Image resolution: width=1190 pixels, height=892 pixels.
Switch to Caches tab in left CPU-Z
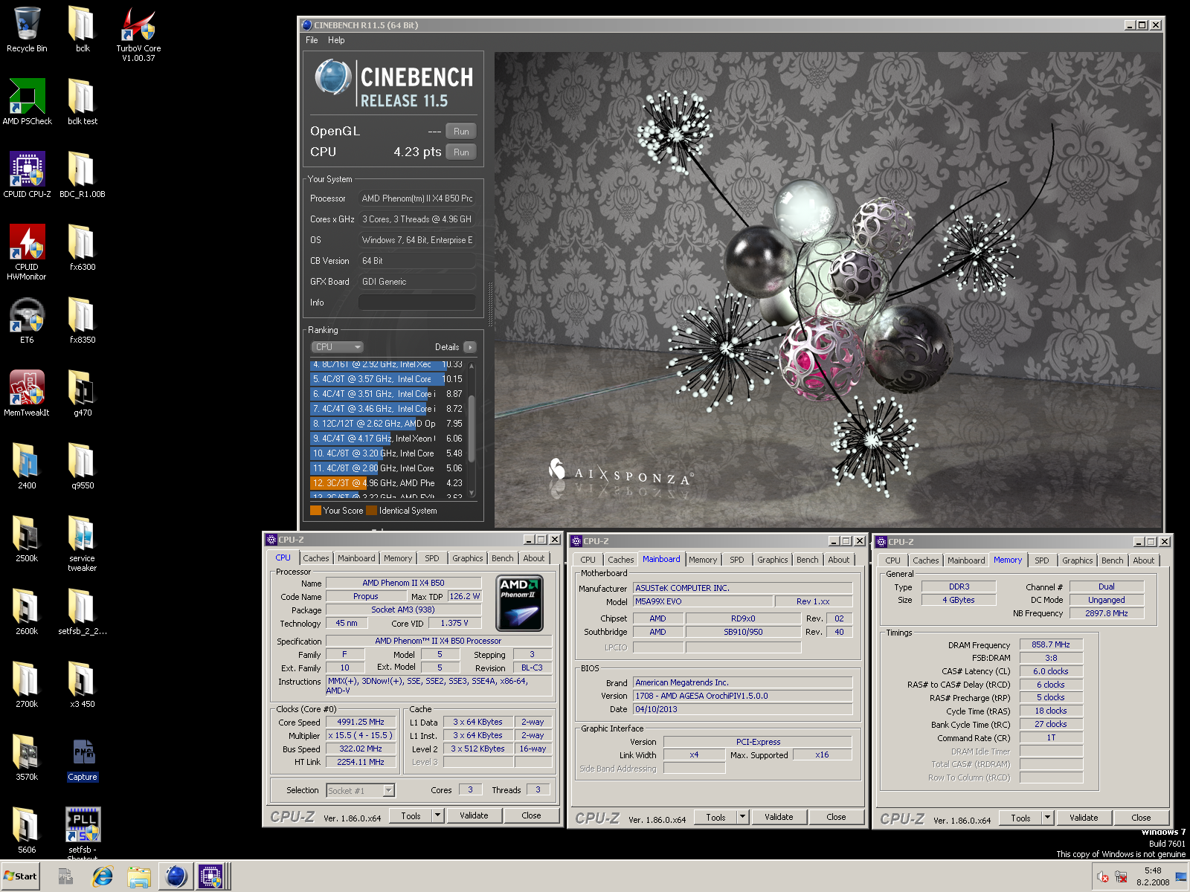click(x=315, y=558)
